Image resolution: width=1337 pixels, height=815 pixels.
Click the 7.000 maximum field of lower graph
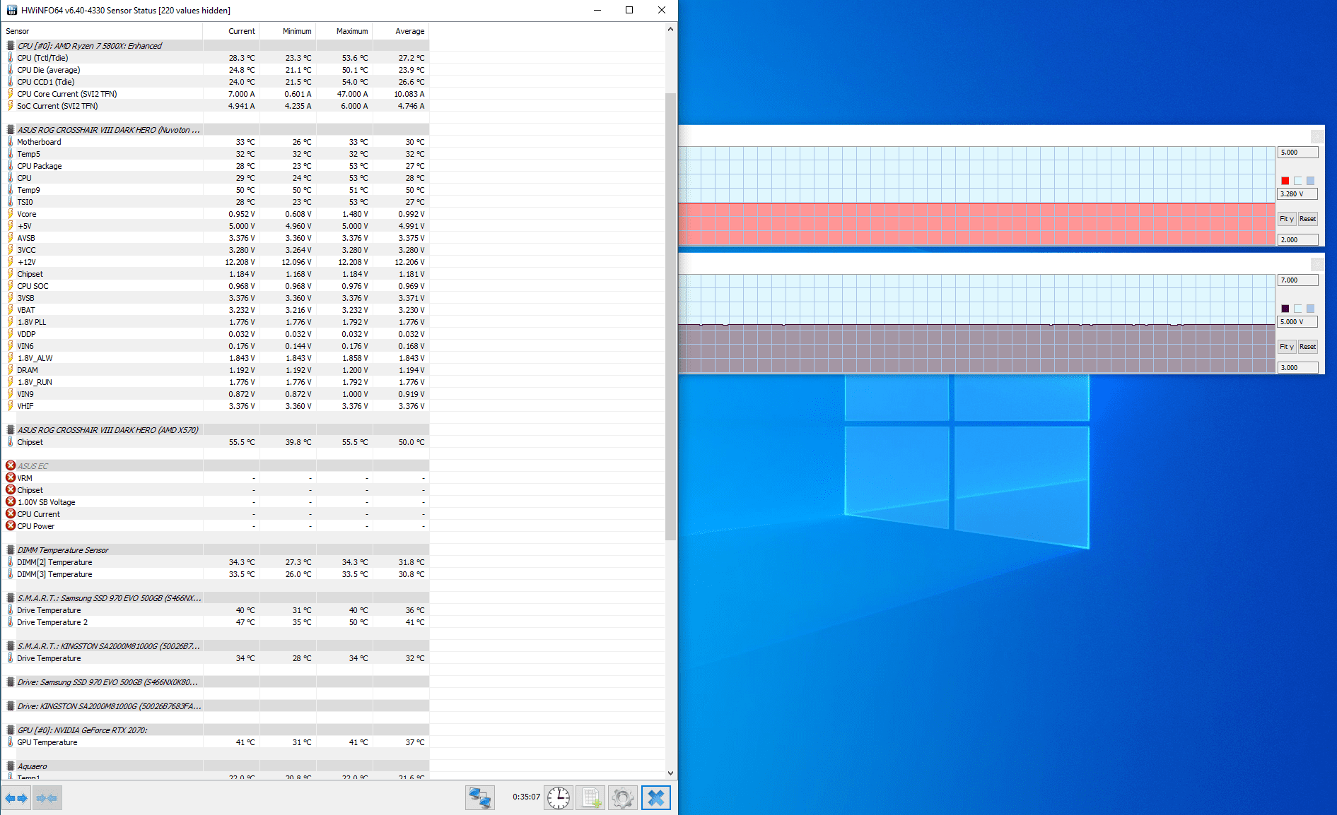click(1297, 280)
